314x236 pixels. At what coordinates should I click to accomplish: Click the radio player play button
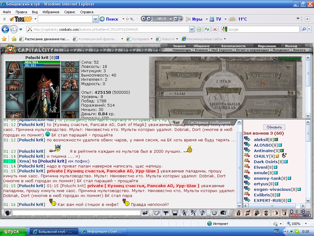[x=149, y=19]
